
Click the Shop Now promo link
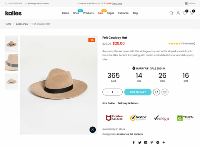117,3
